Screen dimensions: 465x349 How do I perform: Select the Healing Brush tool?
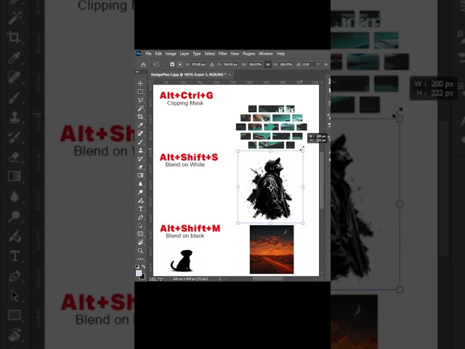click(x=140, y=134)
